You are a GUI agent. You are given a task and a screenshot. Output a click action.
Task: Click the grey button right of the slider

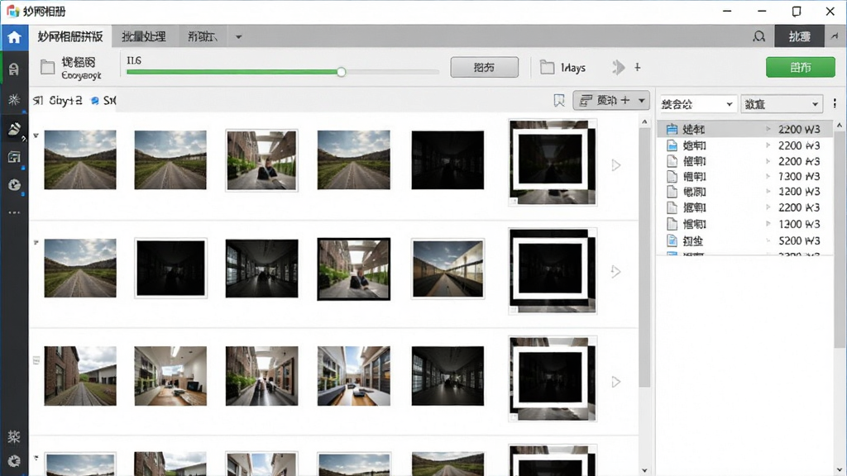(x=485, y=68)
